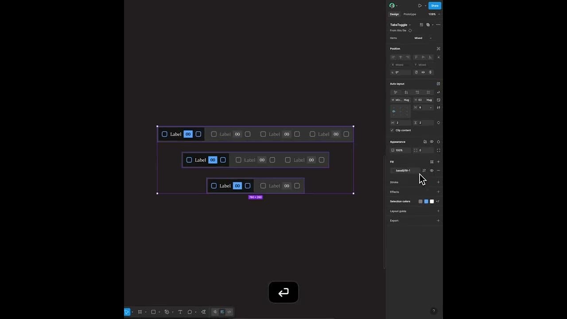The height and width of the screenshot is (319, 567).
Task: Select the Text tool
Action: click(x=180, y=312)
